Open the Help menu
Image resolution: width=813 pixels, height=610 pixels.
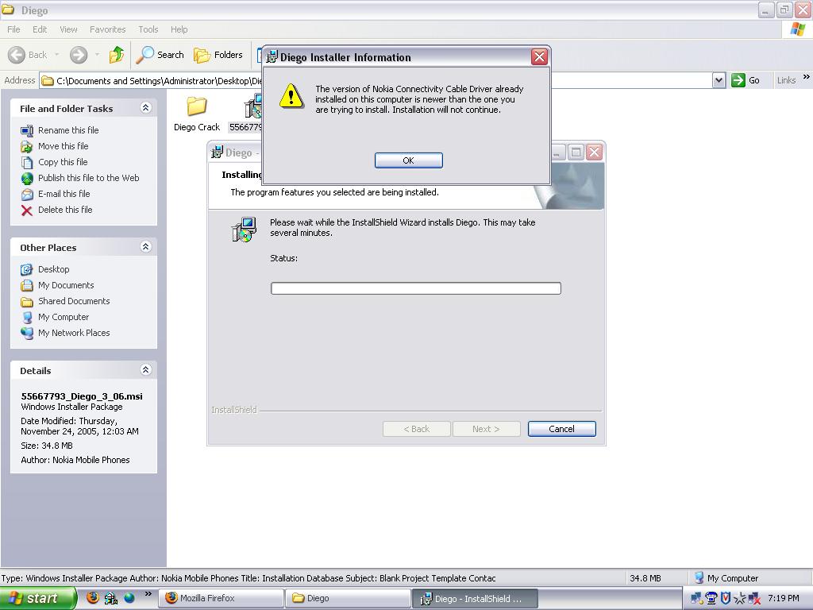pos(179,29)
